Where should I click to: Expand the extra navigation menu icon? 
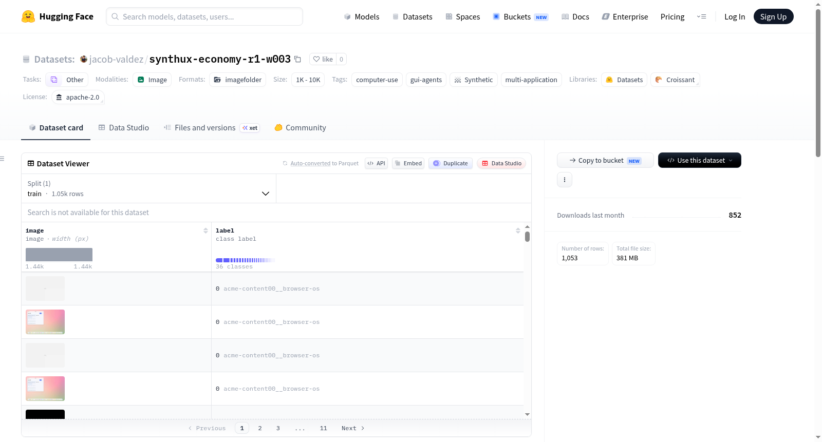point(701,16)
